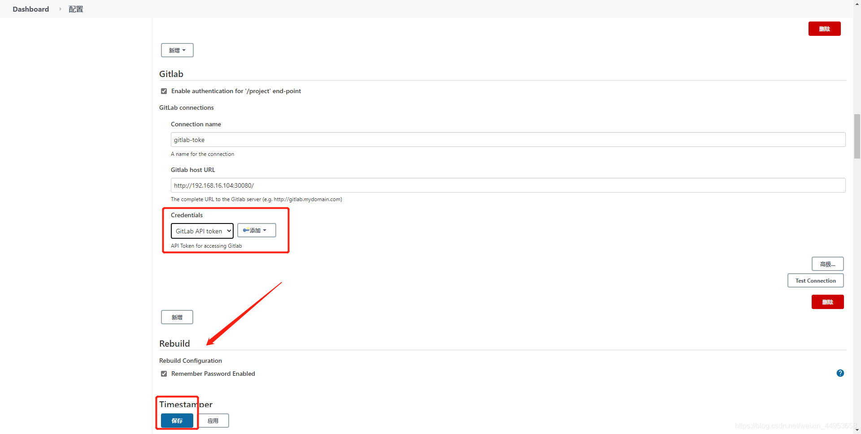Image resolution: width=861 pixels, height=434 pixels.
Task: Click 'API Token for accessing Gitlab' text
Action: coord(206,246)
